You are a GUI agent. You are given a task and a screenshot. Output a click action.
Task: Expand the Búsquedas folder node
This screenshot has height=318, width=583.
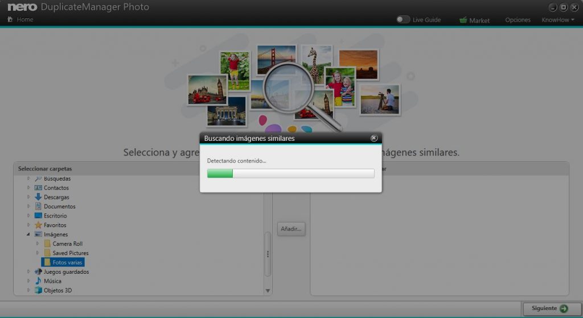point(28,178)
